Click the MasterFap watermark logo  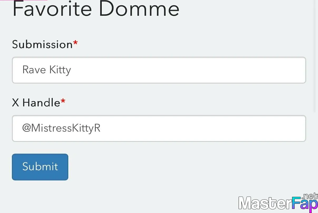point(278,203)
